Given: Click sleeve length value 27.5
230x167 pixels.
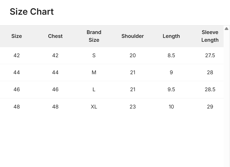Looking at the screenshot, I should click(x=210, y=55).
